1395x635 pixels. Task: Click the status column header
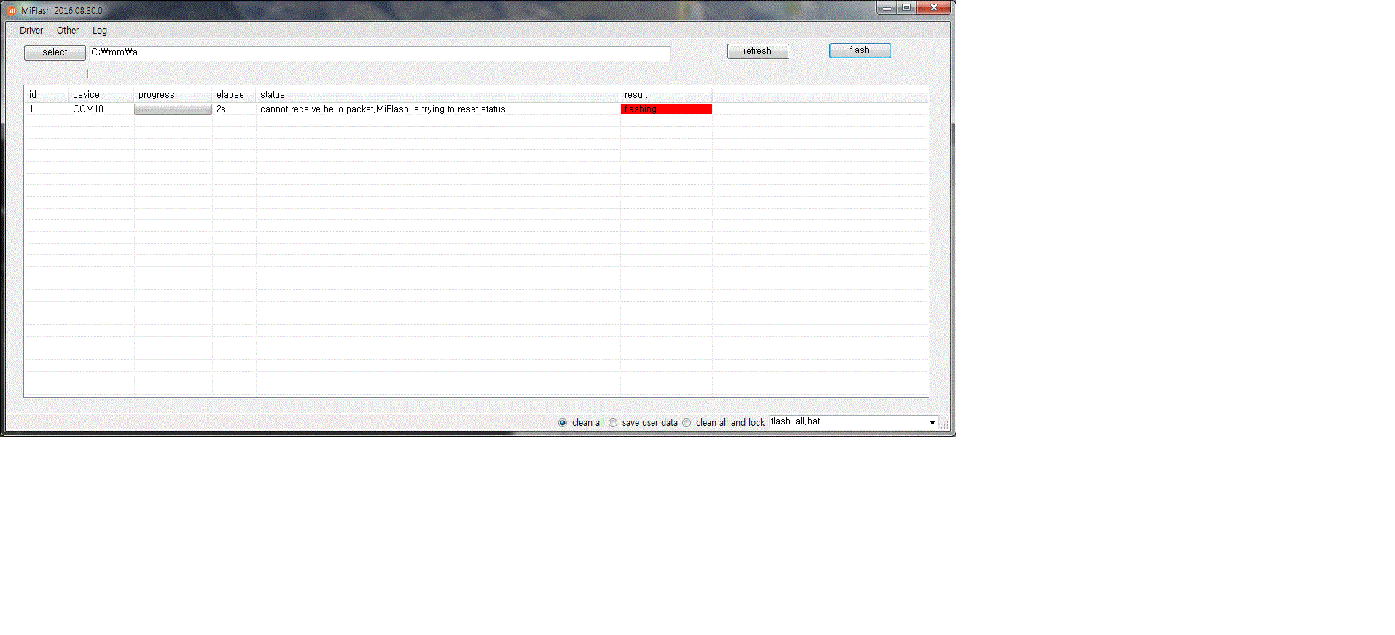point(438,95)
